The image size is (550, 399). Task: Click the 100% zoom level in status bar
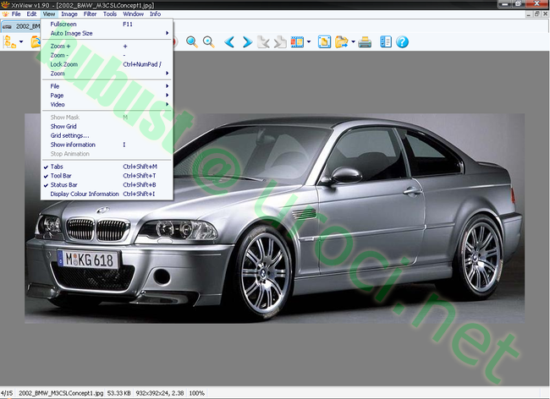(x=197, y=393)
